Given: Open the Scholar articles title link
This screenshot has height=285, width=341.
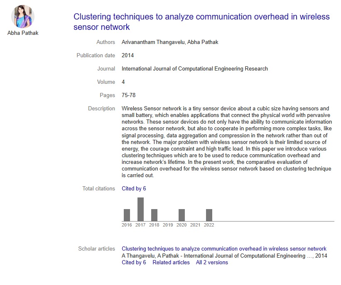Looking at the screenshot, I should [224, 249].
